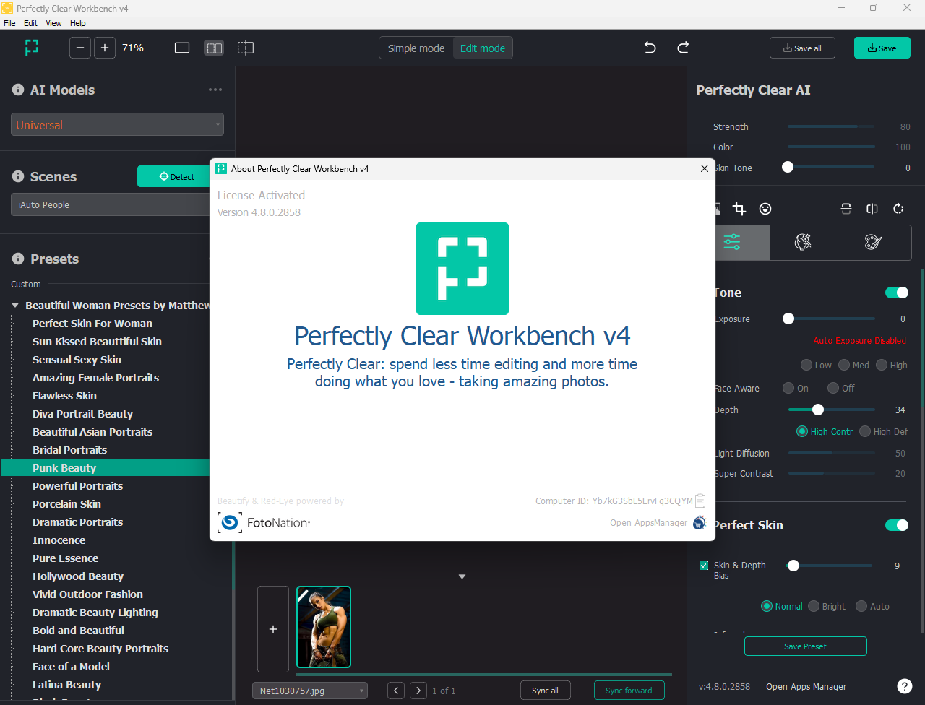
Task: Close the About Perfectly Clear Workbench dialog
Action: point(705,168)
